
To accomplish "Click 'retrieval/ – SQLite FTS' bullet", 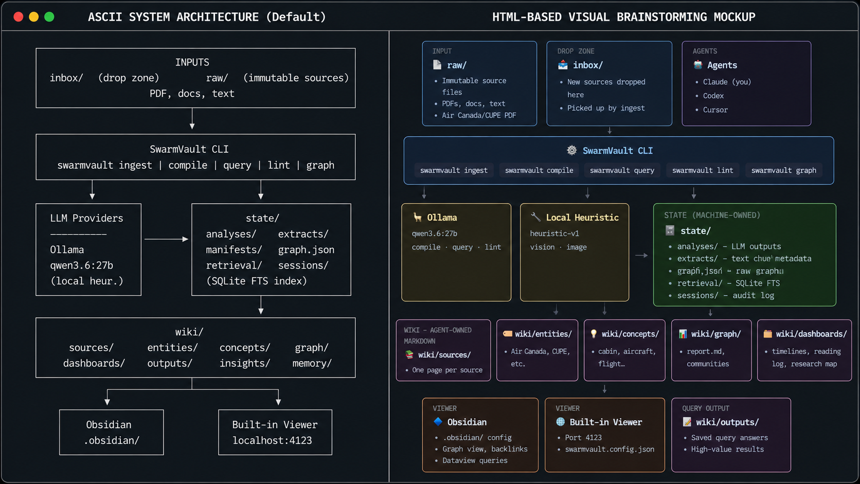I will (728, 283).
